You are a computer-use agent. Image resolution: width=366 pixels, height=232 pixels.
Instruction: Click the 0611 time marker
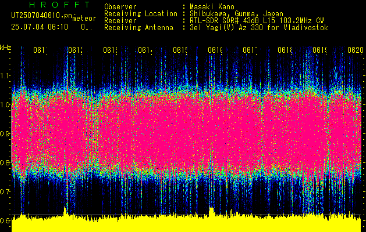pos(41,50)
